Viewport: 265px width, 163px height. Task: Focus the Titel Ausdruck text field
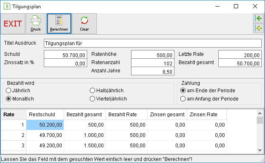coord(153,43)
